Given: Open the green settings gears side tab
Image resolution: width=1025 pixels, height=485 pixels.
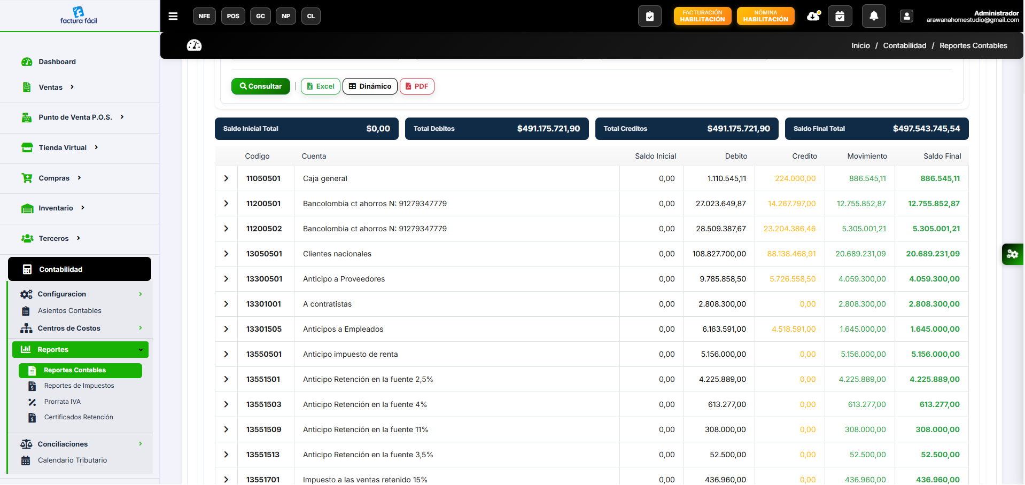Looking at the screenshot, I should (x=1013, y=254).
